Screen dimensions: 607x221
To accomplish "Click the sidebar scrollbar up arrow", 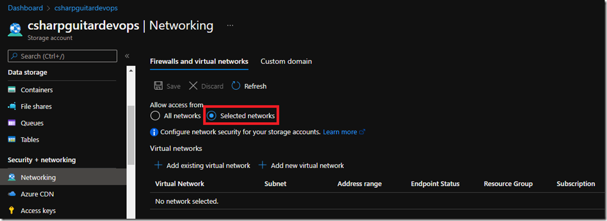I will click(131, 70).
